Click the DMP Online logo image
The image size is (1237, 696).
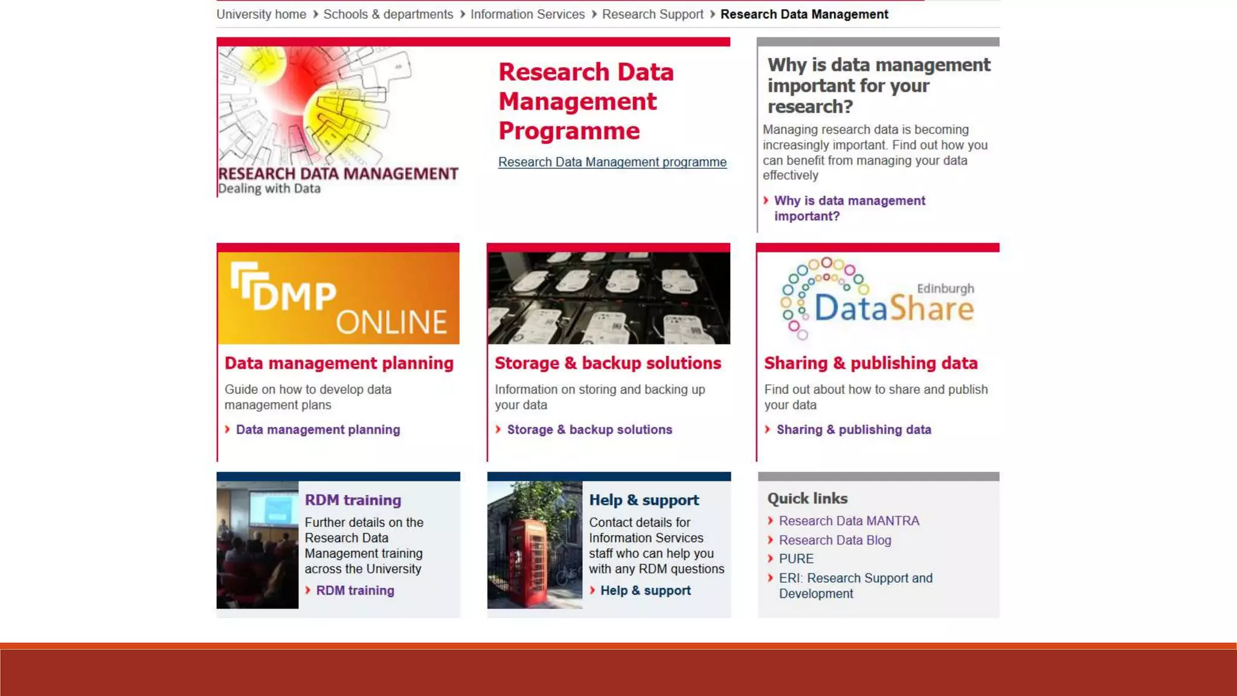pyautogui.click(x=338, y=298)
